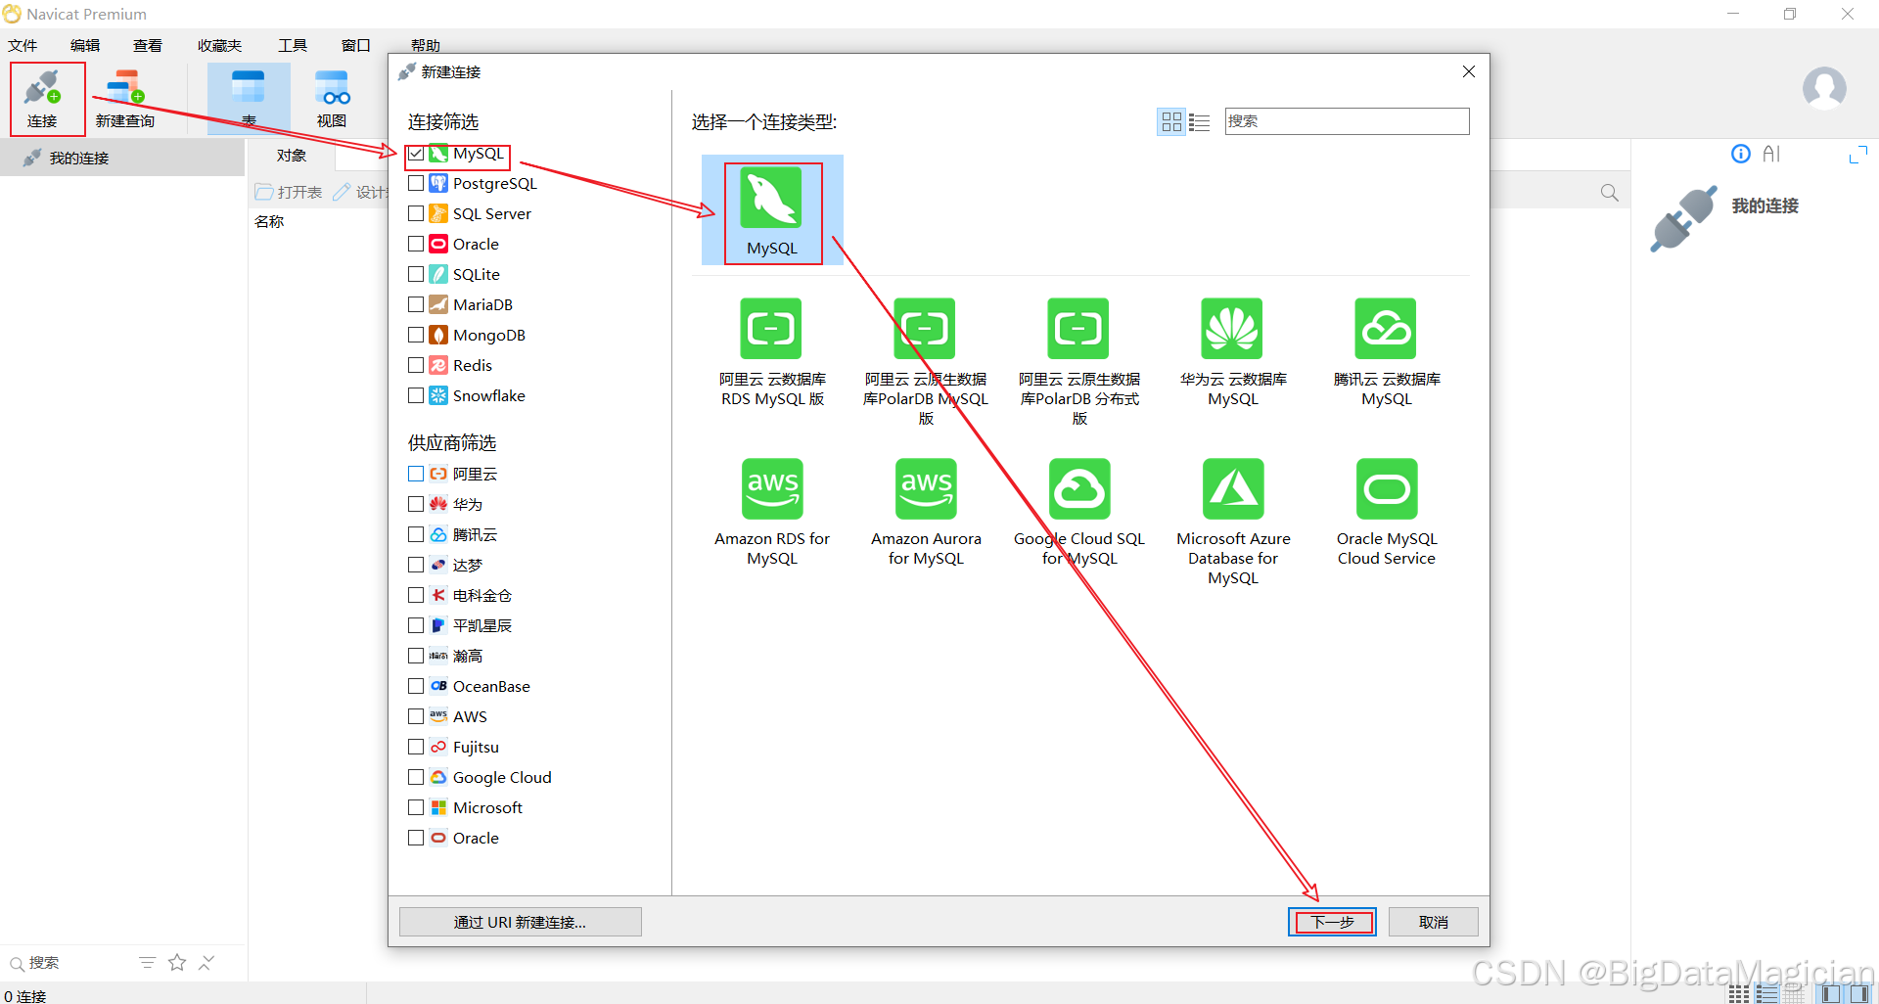Viewport: 1879px width, 1004px height.
Task: Tick the 电科金仓 vendor filter
Action: [417, 595]
